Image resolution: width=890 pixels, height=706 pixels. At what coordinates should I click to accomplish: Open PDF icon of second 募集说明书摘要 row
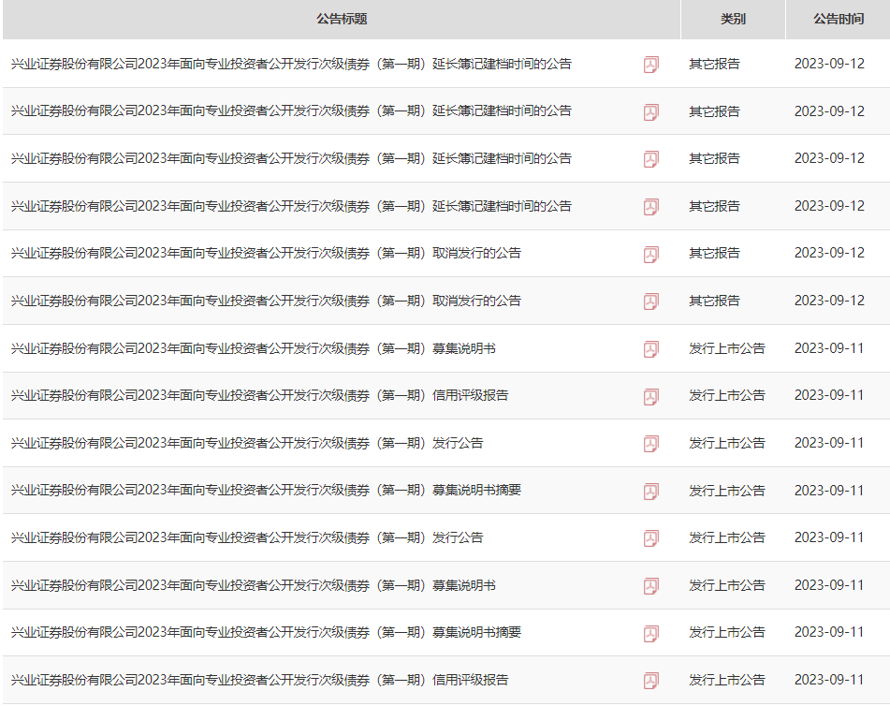[651, 634]
